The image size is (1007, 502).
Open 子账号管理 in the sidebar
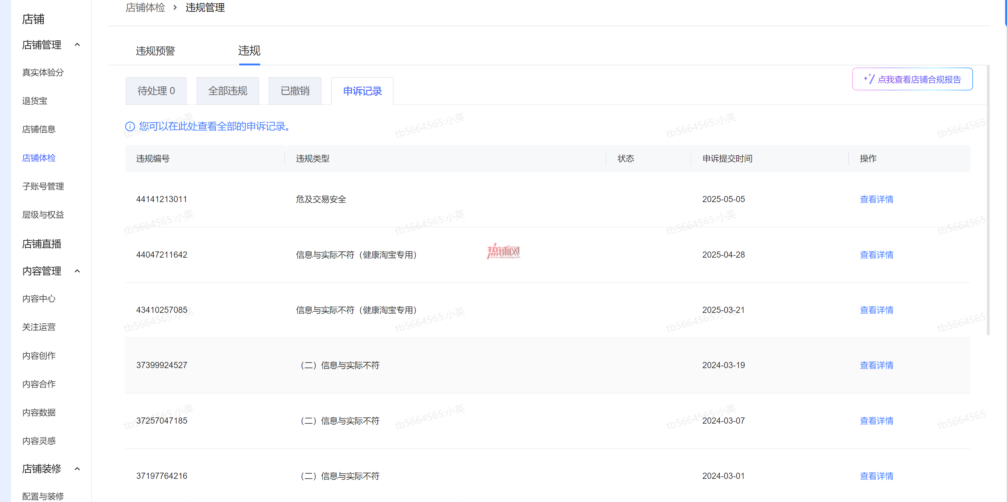[43, 186]
